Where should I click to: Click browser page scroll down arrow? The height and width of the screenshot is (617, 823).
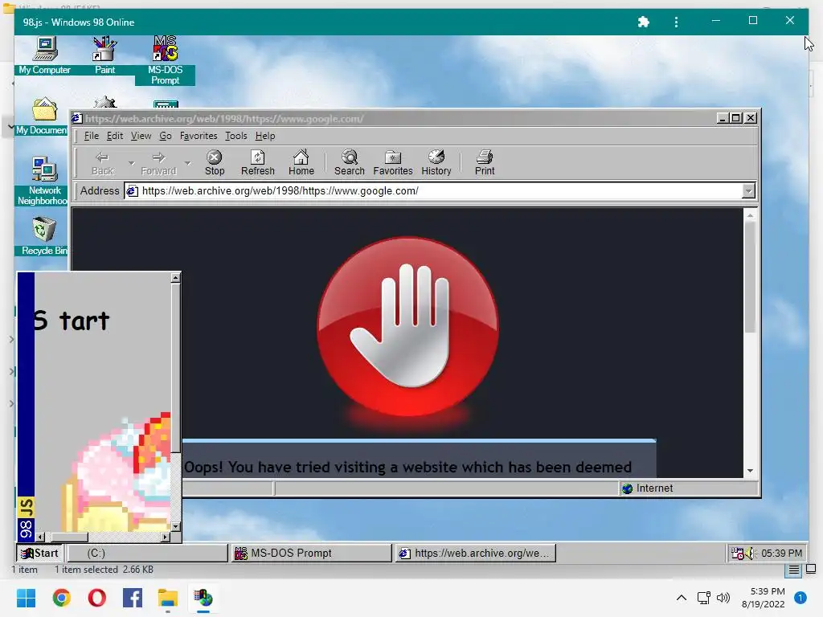[750, 471]
